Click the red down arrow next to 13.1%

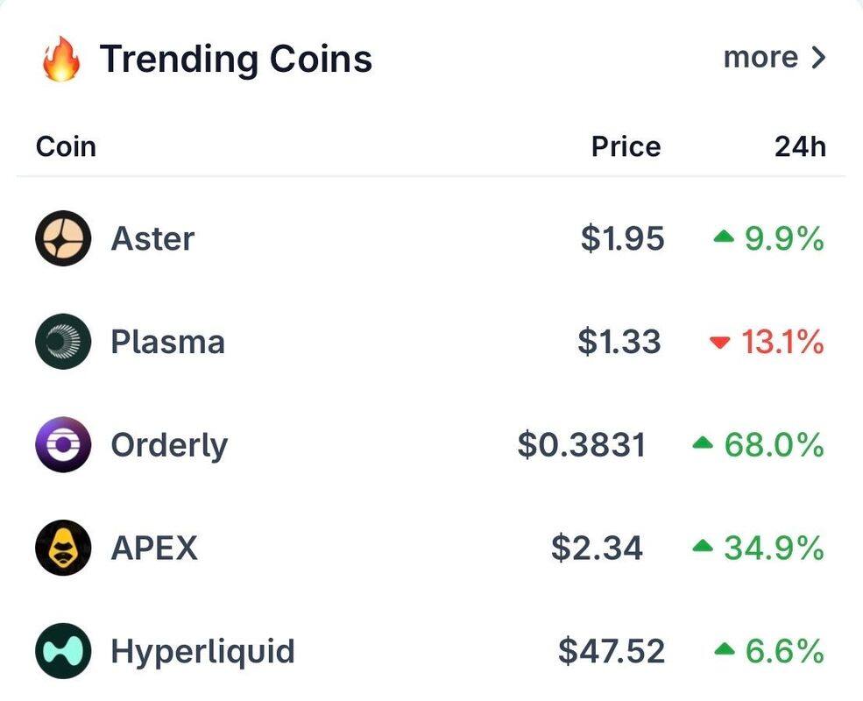[x=720, y=343]
